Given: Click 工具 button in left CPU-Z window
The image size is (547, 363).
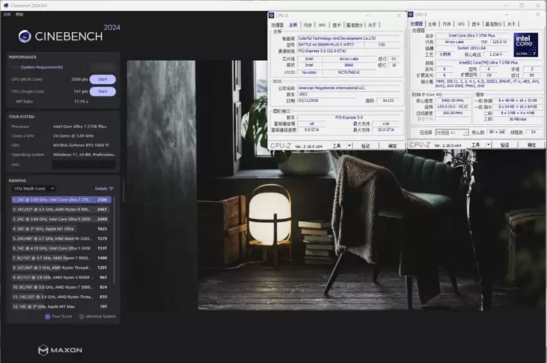Looking at the screenshot, I should point(336,146).
